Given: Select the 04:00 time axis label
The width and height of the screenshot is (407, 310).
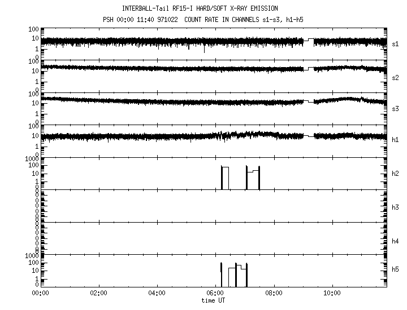Looking at the screenshot, I should 157,293.
